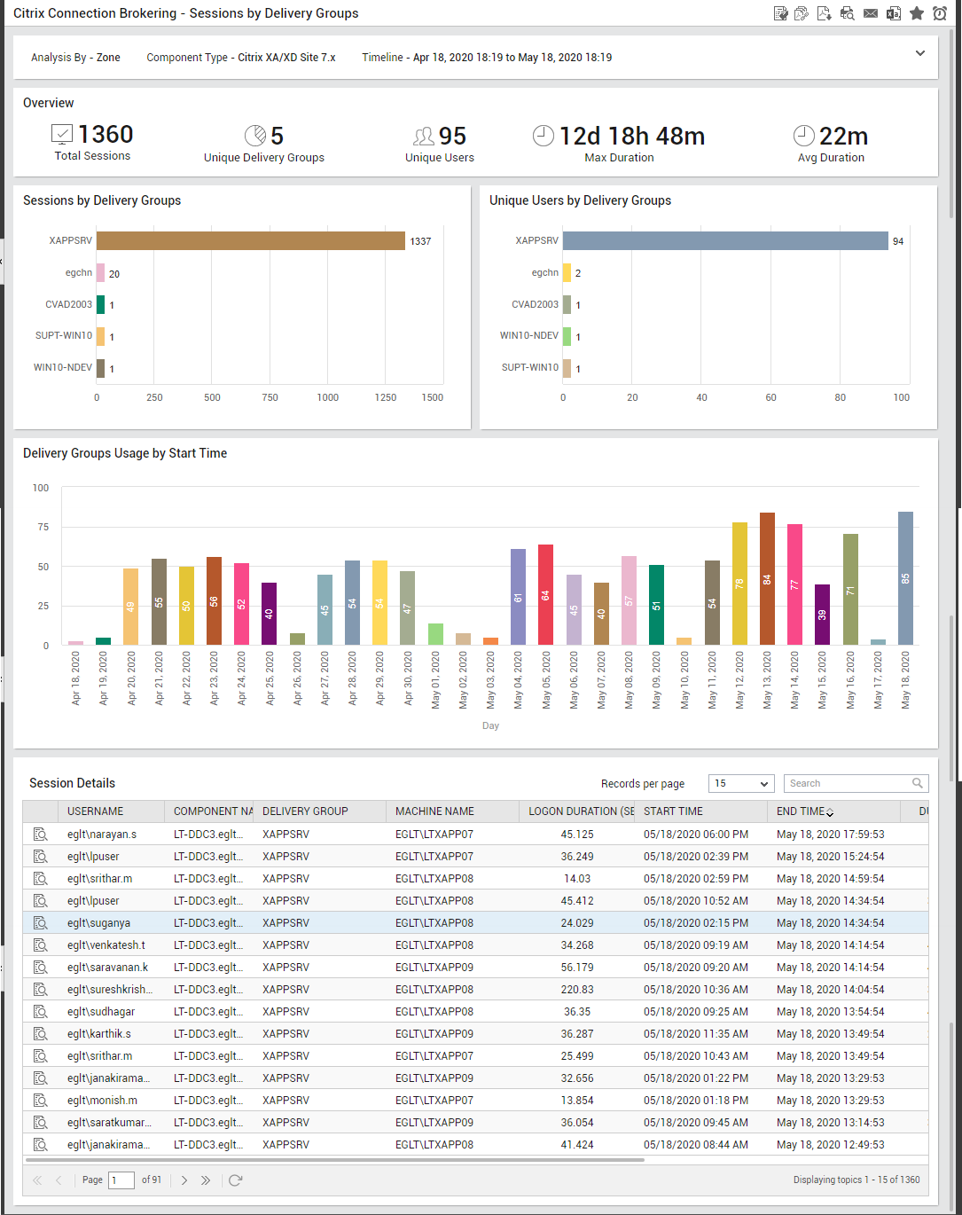Click the page vertical scrollbar
962x1215 pixels.
pos(952,124)
